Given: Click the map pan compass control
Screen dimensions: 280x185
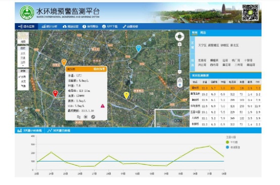Looking at the screenshot, I should (179, 36).
